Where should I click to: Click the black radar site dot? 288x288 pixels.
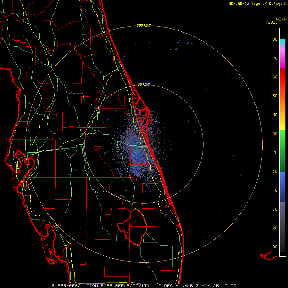click(x=144, y=144)
